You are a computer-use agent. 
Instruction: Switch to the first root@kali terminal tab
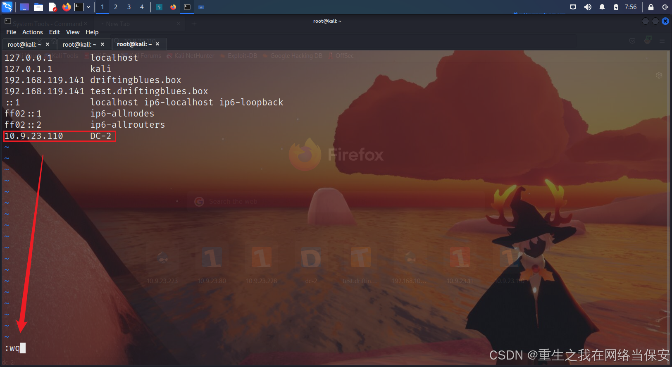tap(24, 44)
